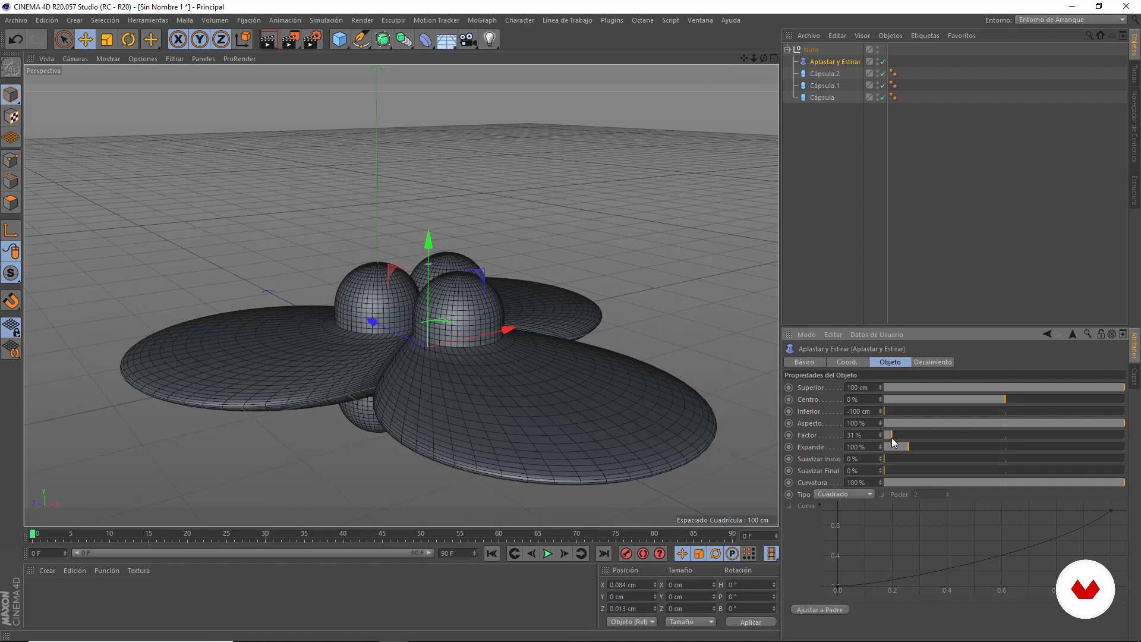Click the magnet Snap icon in sidebar

(x=11, y=301)
